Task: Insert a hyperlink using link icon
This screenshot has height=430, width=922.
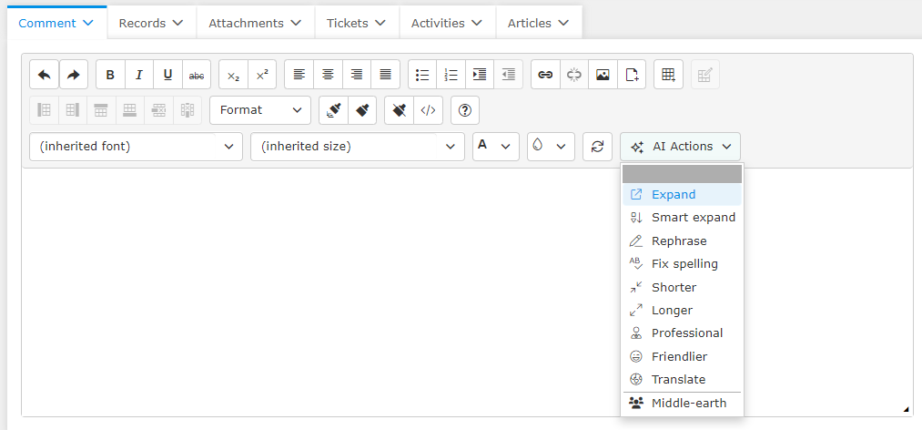Action: [545, 75]
